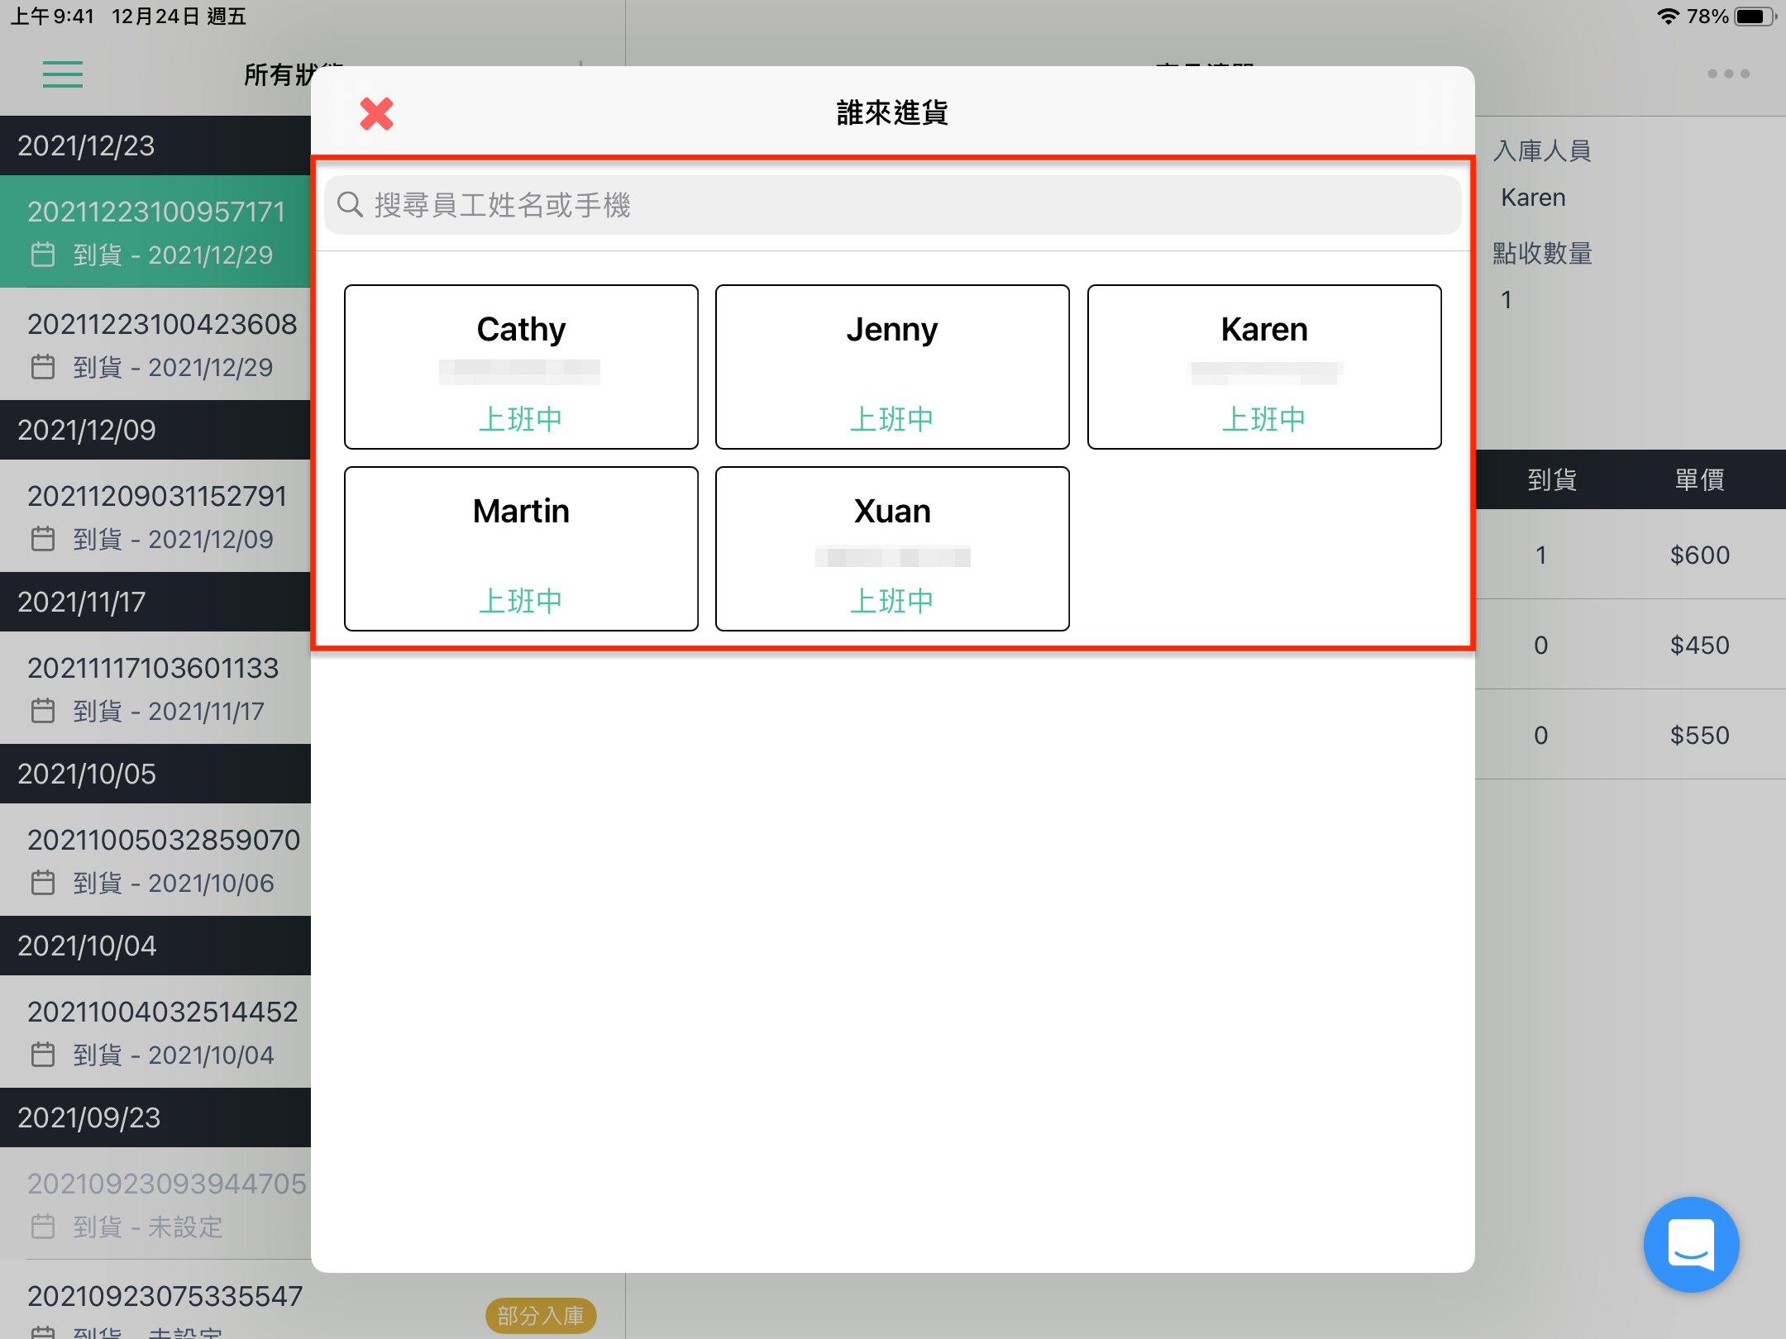Open order 20211223100957171

tap(155, 231)
